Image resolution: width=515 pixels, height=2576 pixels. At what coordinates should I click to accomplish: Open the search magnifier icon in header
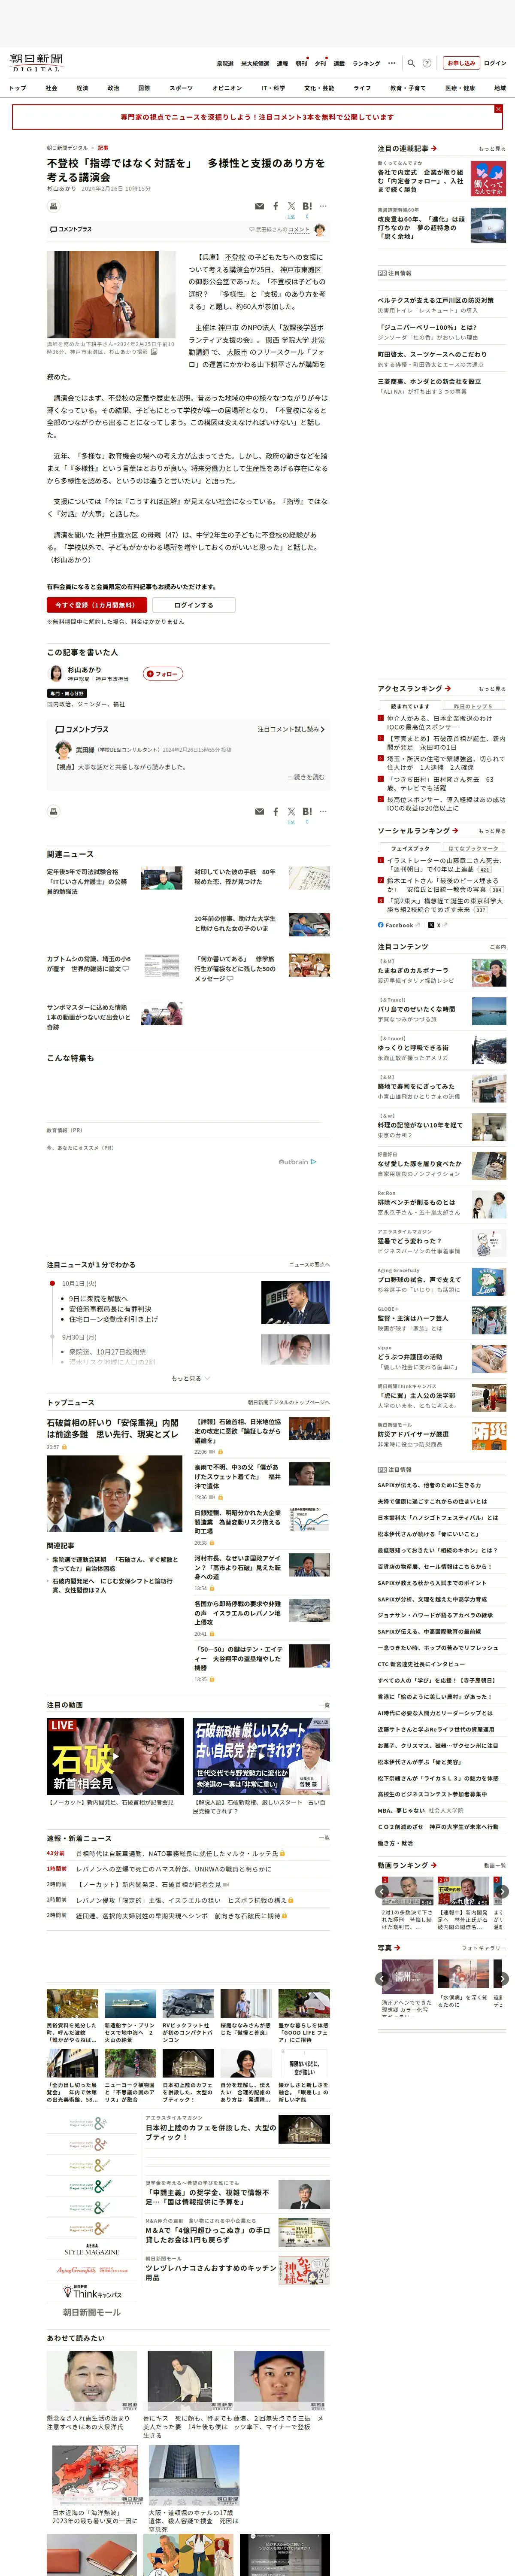click(411, 63)
